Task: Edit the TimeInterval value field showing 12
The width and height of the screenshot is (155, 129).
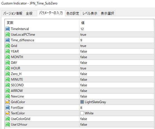Action: [x=117, y=29]
